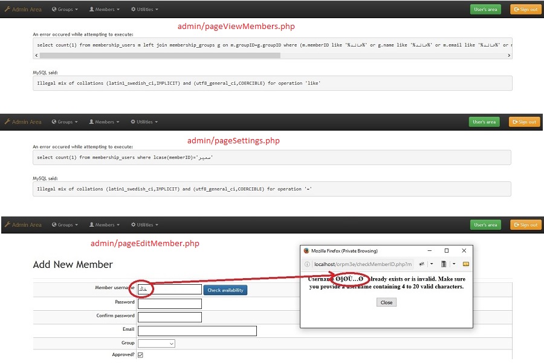Click the Admin Area link on the pageEditMember navbar
The image size is (544, 364).
point(23,225)
